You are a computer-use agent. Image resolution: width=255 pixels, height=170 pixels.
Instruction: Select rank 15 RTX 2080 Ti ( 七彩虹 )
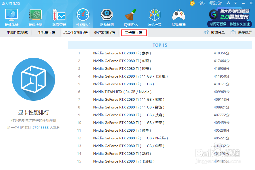point(160,161)
